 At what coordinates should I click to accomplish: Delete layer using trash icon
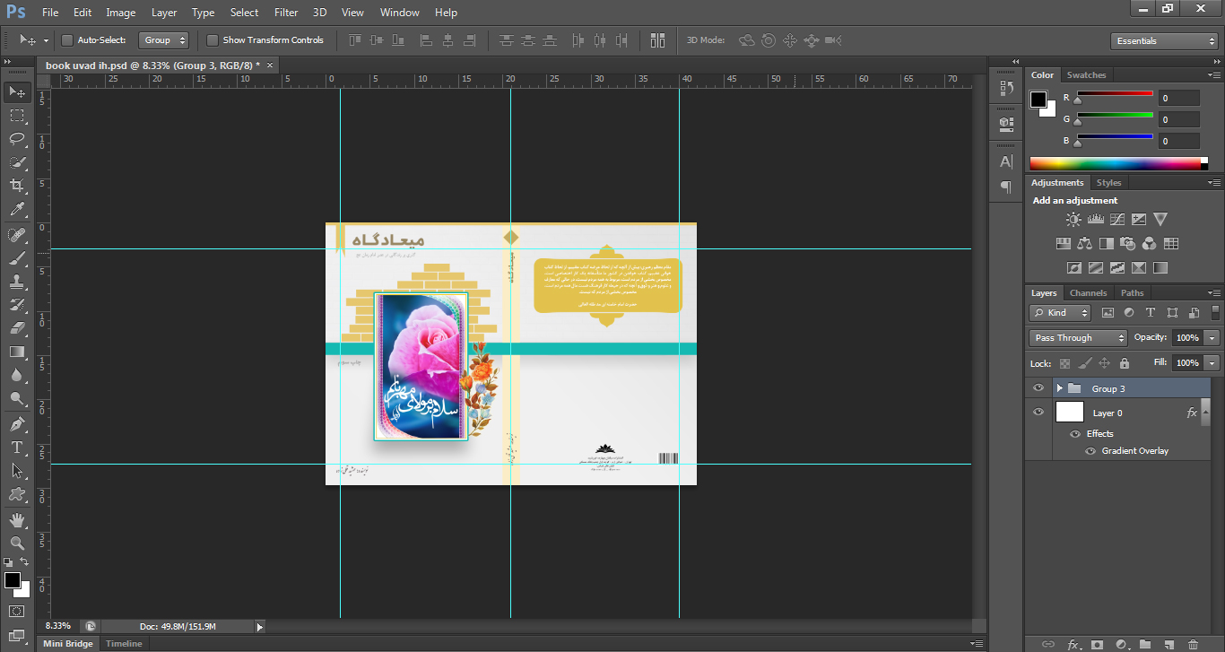[x=1193, y=644]
